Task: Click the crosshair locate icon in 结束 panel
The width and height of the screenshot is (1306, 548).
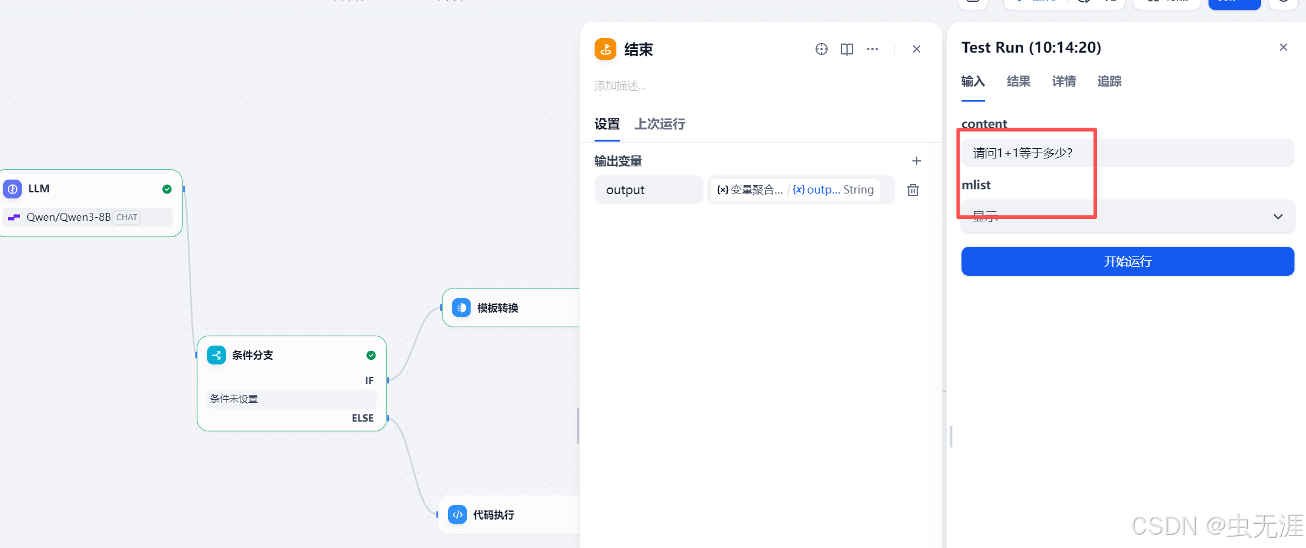Action: click(821, 49)
